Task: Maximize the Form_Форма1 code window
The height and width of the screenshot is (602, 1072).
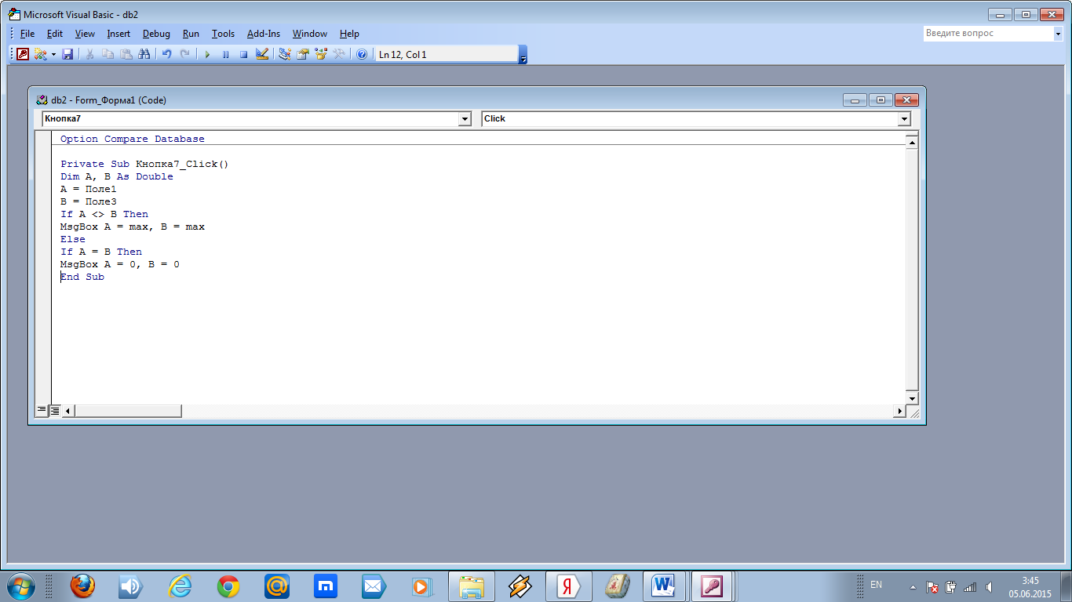Action: coord(881,100)
